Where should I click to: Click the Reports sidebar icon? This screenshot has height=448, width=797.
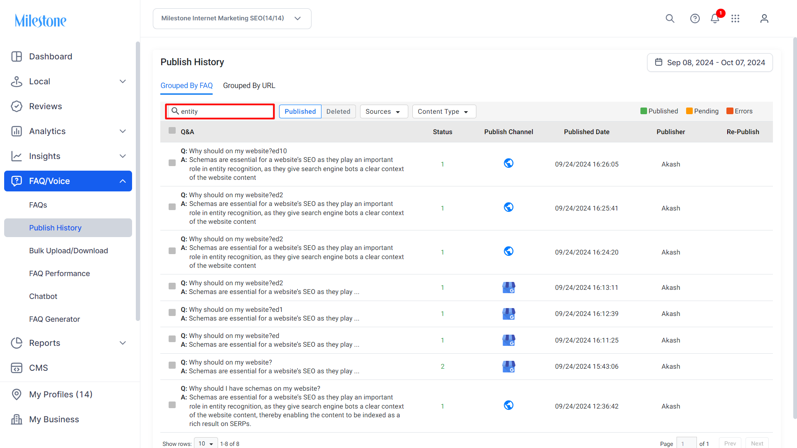17,343
